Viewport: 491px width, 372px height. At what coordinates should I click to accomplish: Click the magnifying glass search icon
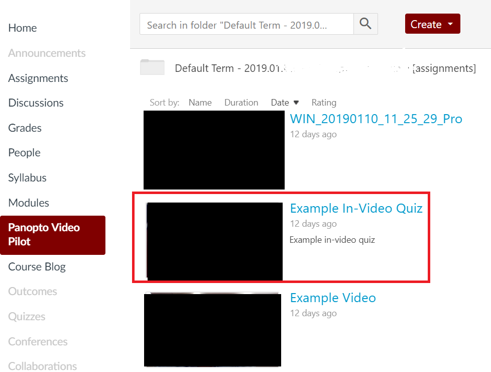pos(365,24)
